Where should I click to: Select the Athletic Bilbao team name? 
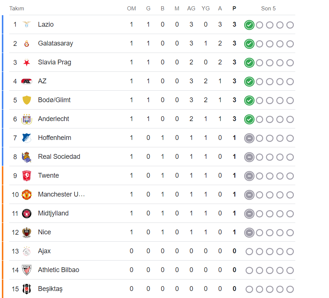click(x=59, y=270)
